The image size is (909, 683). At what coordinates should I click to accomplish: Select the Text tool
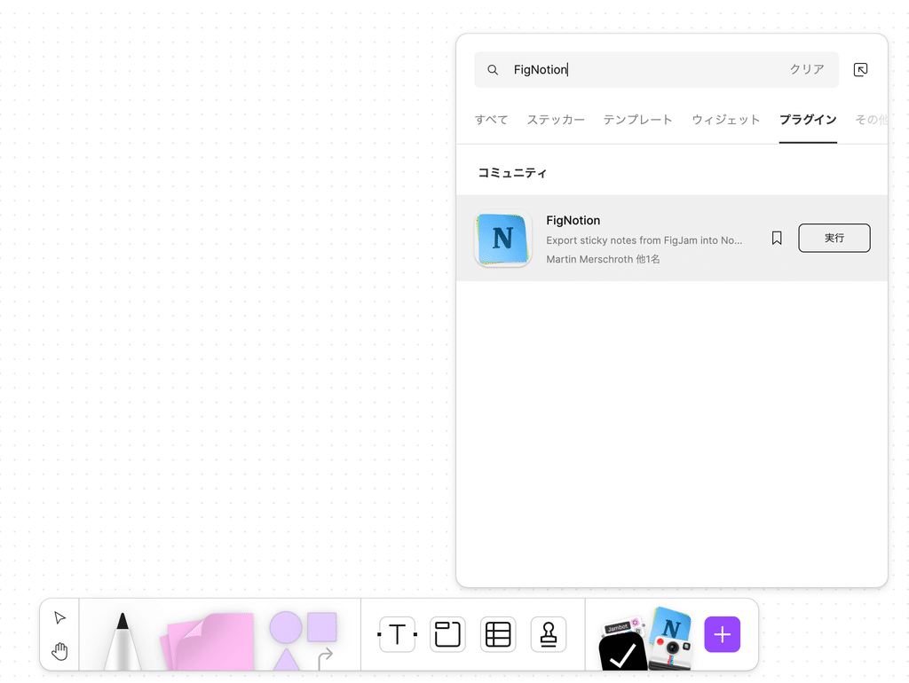(x=397, y=634)
